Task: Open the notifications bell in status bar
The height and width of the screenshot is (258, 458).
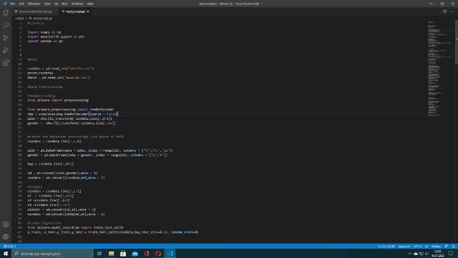Action: click(x=453, y=246)
